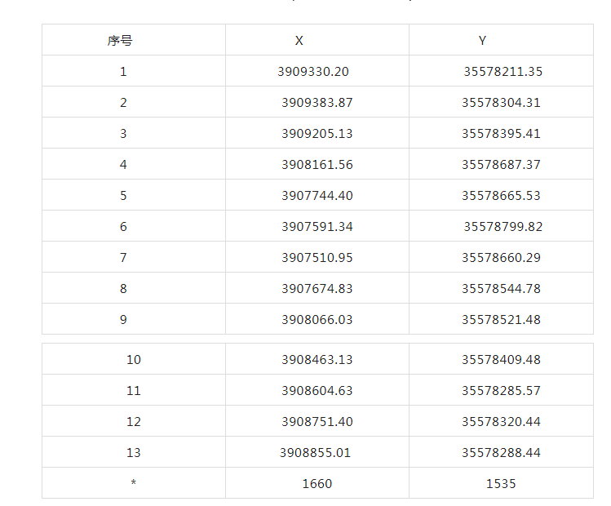Click the Y column header
This screenshot has height=506, width=611.
coord(483,40)
